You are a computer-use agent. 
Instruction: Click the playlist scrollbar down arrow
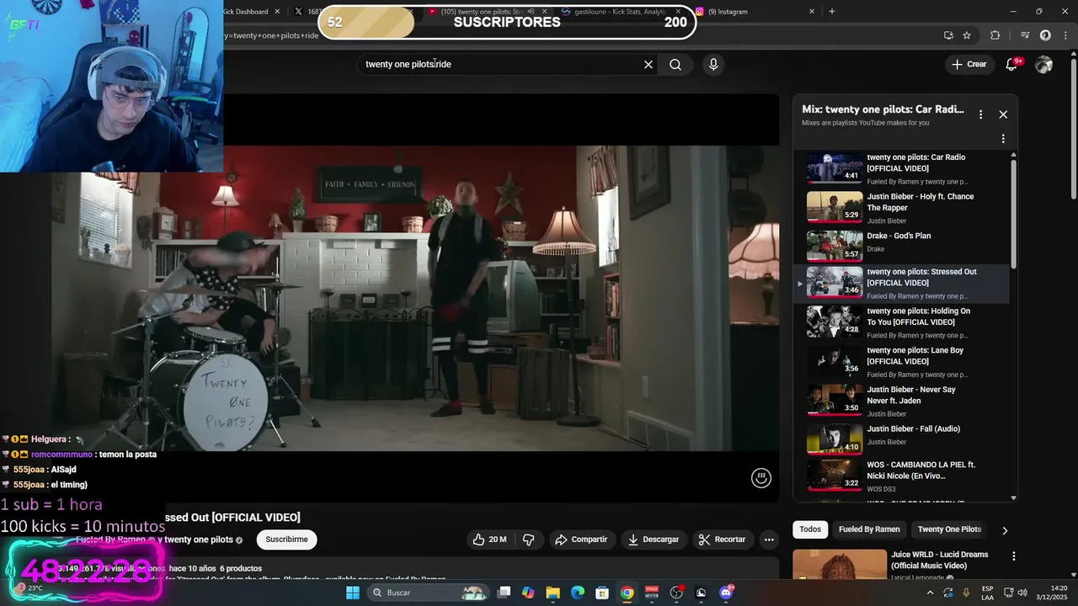tap(1013, 498)
